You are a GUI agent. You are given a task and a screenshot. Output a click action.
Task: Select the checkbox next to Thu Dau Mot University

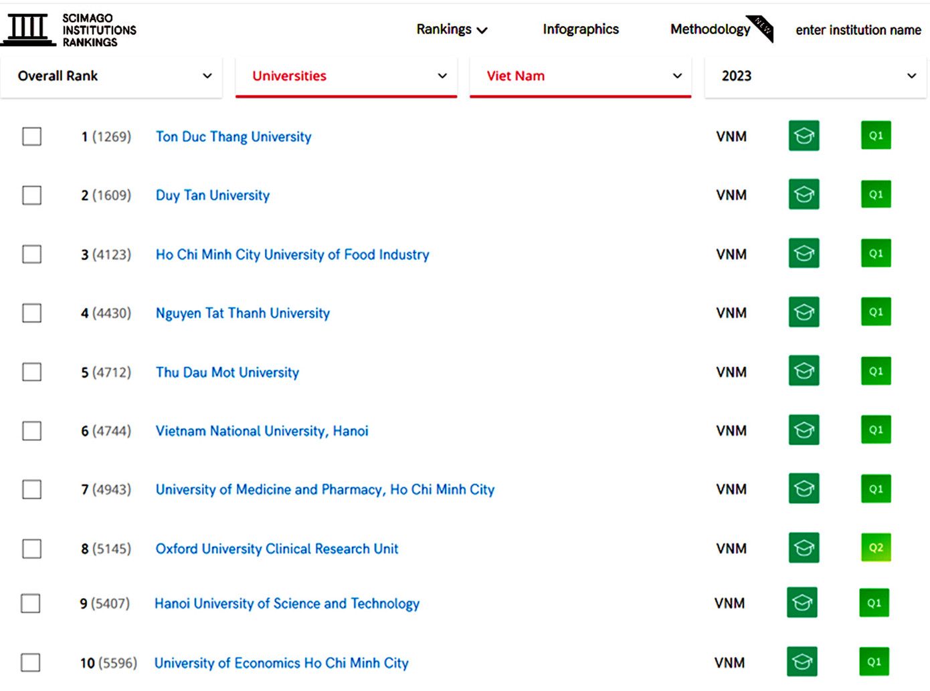click(x=31, y=372)
